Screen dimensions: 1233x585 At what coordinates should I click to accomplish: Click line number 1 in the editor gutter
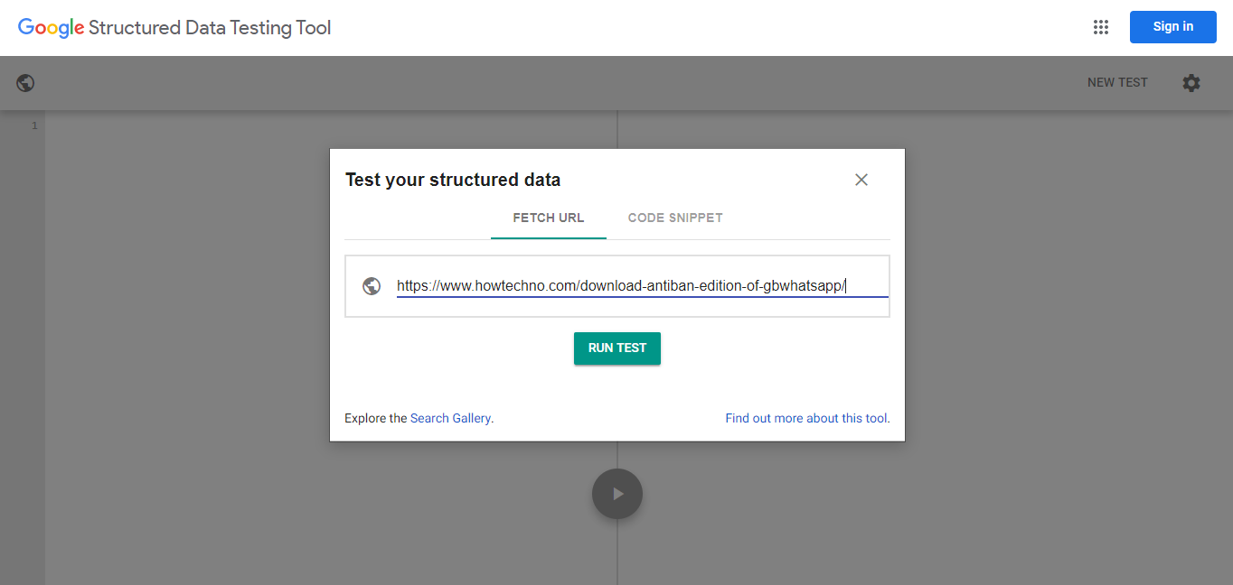coord(34,125)
